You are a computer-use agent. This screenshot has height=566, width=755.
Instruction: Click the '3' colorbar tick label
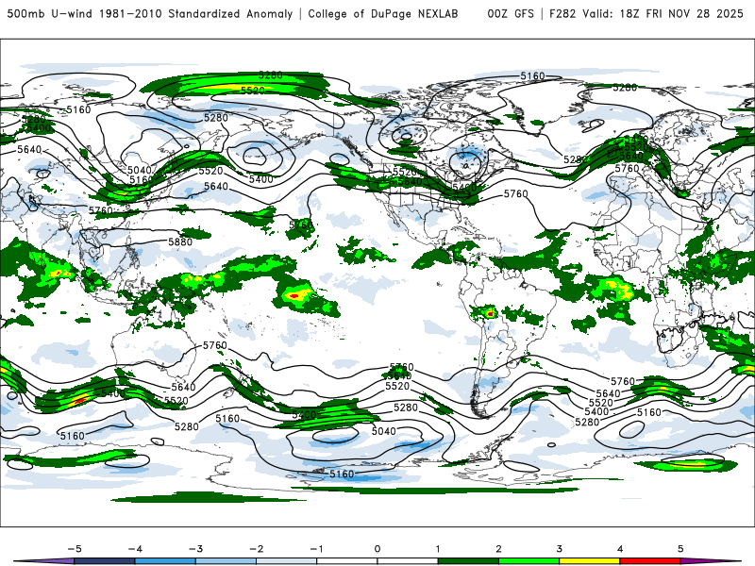560,549
